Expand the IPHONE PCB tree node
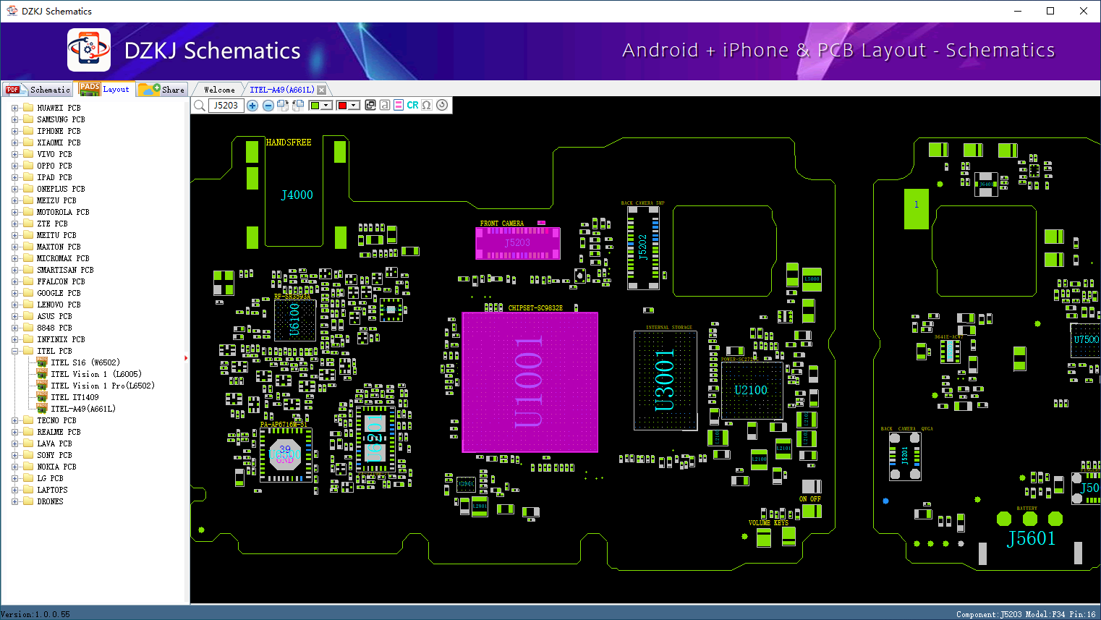This screenshot has width=1101, height=620. pyautogui.click(x=14, y=131)
